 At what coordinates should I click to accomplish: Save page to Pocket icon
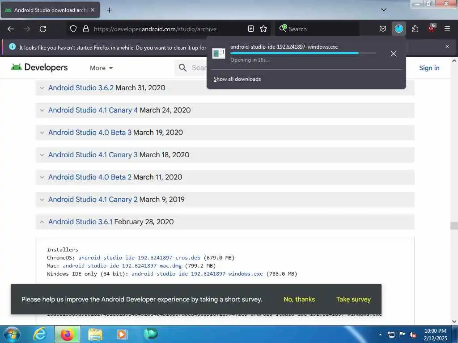(383, 29)
